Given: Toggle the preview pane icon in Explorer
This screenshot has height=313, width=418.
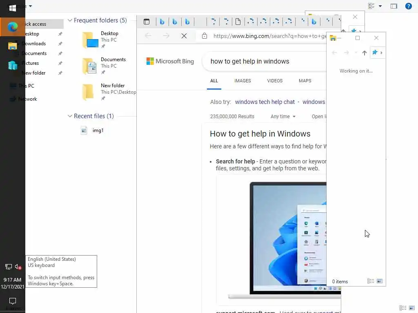Looking at the screenshot, I should [x=394, y=6].
